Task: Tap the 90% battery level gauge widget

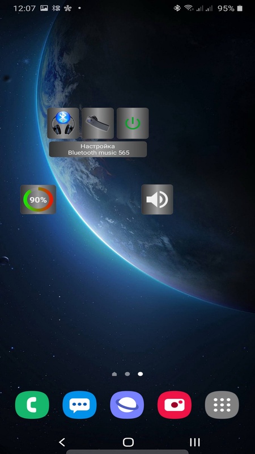Action: tap(38, 200)
